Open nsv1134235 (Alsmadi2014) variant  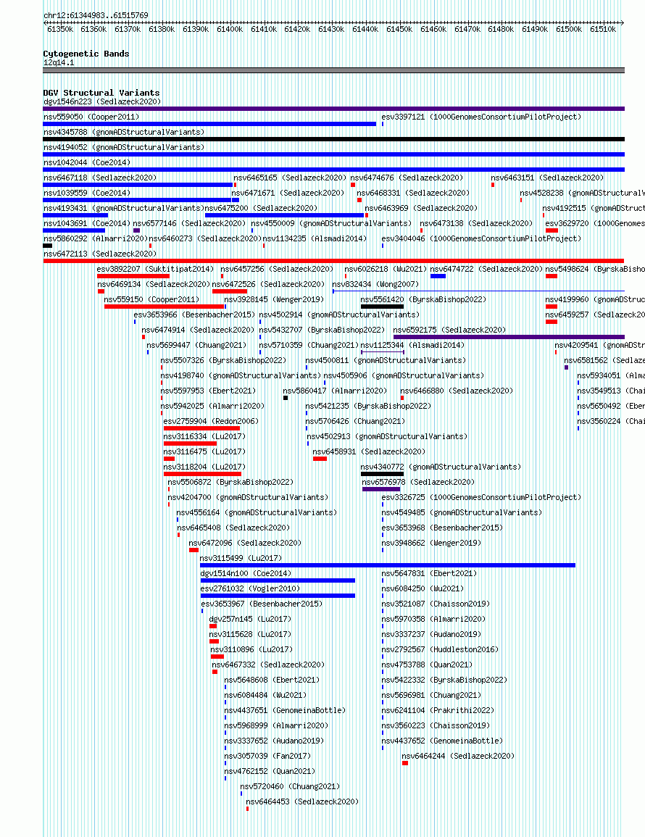315,238
